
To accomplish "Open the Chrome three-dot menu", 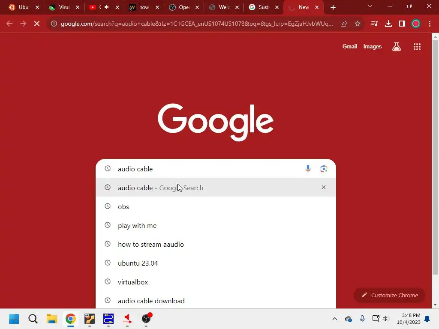I will click(x=430, y=24).
